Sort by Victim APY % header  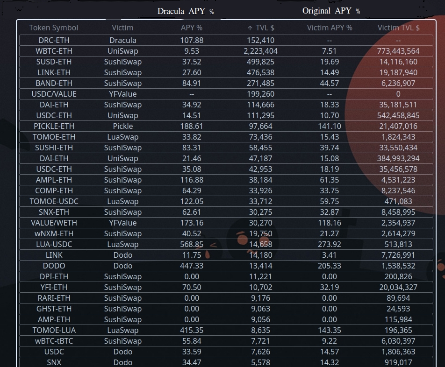330,28
